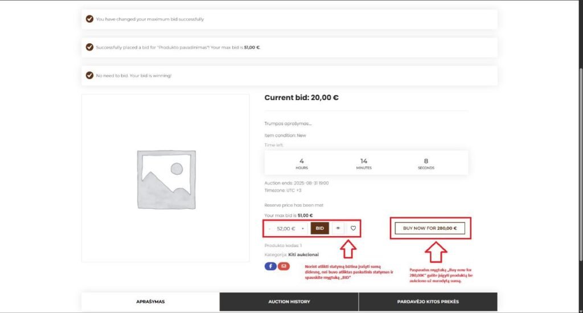The width and height of the screenshot is (583, 313).
Task: Share the auction via the email icon
Action: pyautogui.click(x=284, y=266)
